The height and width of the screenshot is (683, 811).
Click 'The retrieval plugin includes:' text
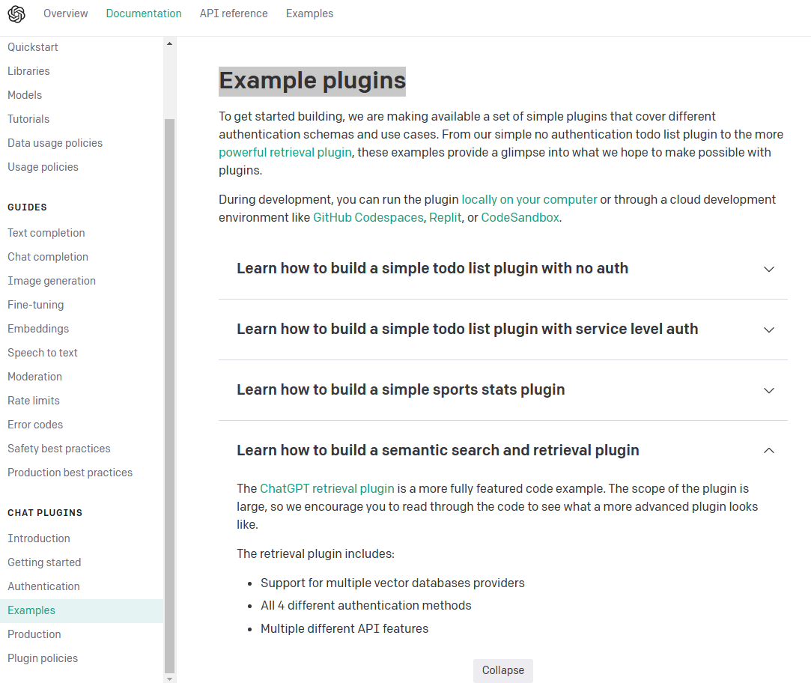point(315,553)
